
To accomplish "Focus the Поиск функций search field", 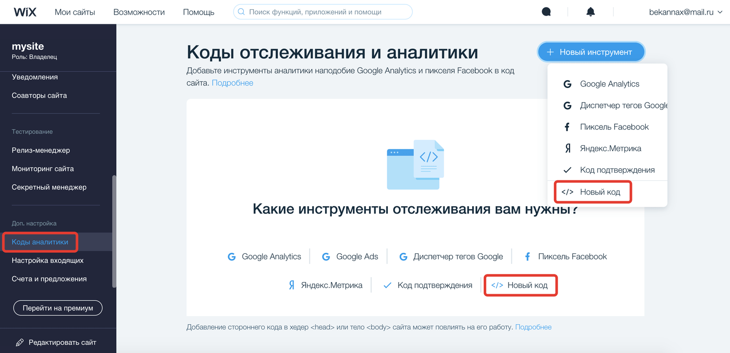I will [x=323, y=12].
